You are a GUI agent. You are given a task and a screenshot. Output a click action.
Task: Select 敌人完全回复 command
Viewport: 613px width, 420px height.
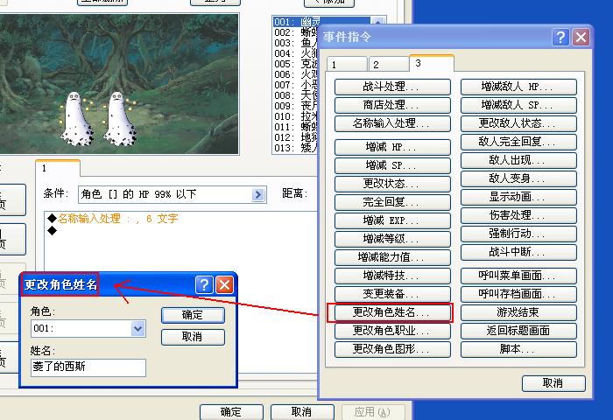(518, 142)
